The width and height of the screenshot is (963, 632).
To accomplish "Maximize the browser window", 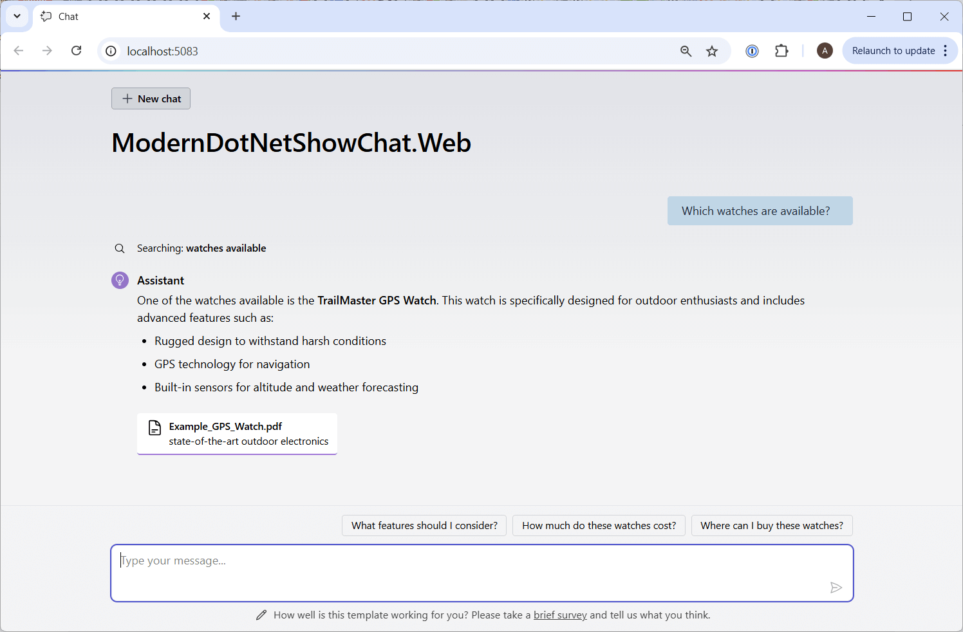I will pos(908,16).
